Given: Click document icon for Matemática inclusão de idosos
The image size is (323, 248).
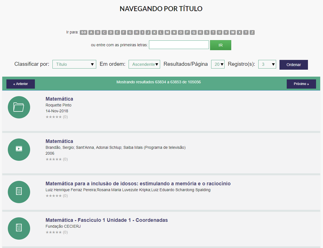Looking at the screenshot, I should tap(19, 192).
